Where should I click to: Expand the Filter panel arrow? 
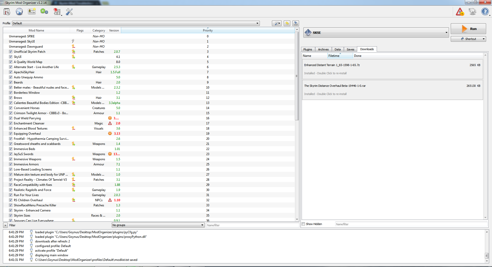pyautogui.click(x=5, y=225)
